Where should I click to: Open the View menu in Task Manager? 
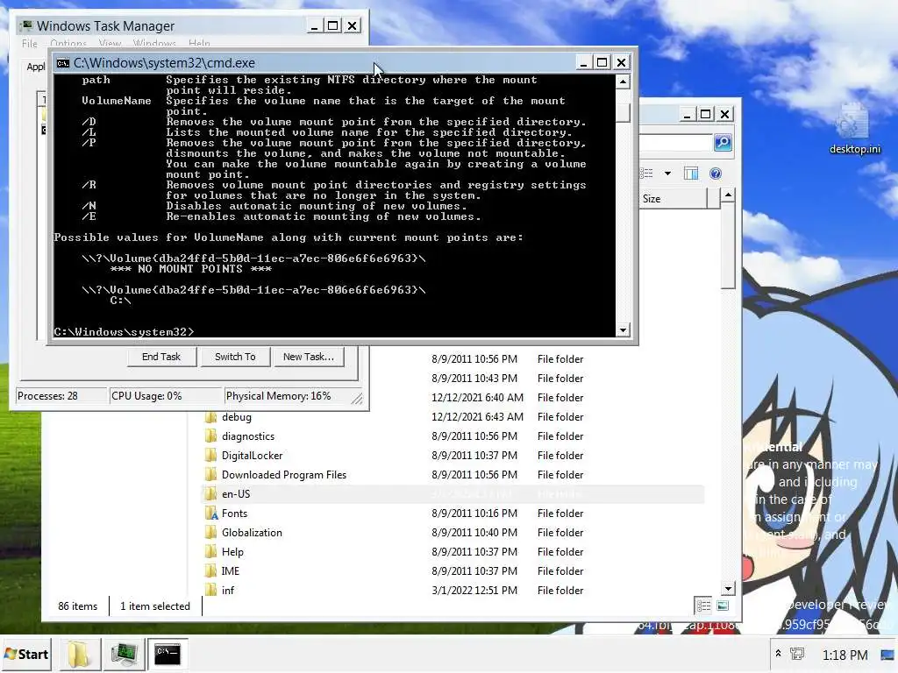tap(110, 44)
